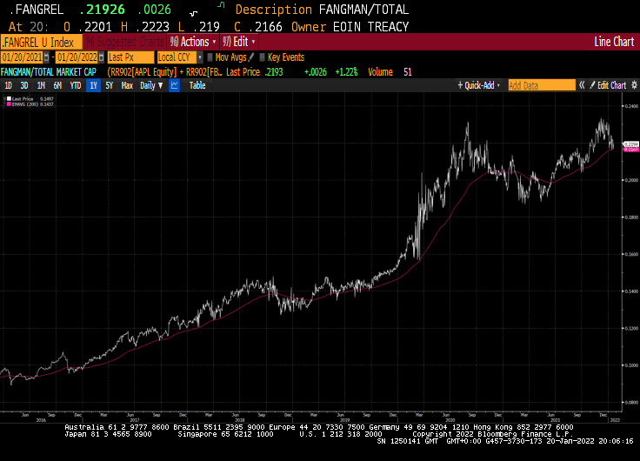Viewport: 640px width, 461px height.
Task: Click the Add Data input field
Action: click(x=542, y=85)
